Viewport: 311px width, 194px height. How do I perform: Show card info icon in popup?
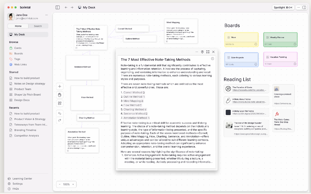click(212, 59)
